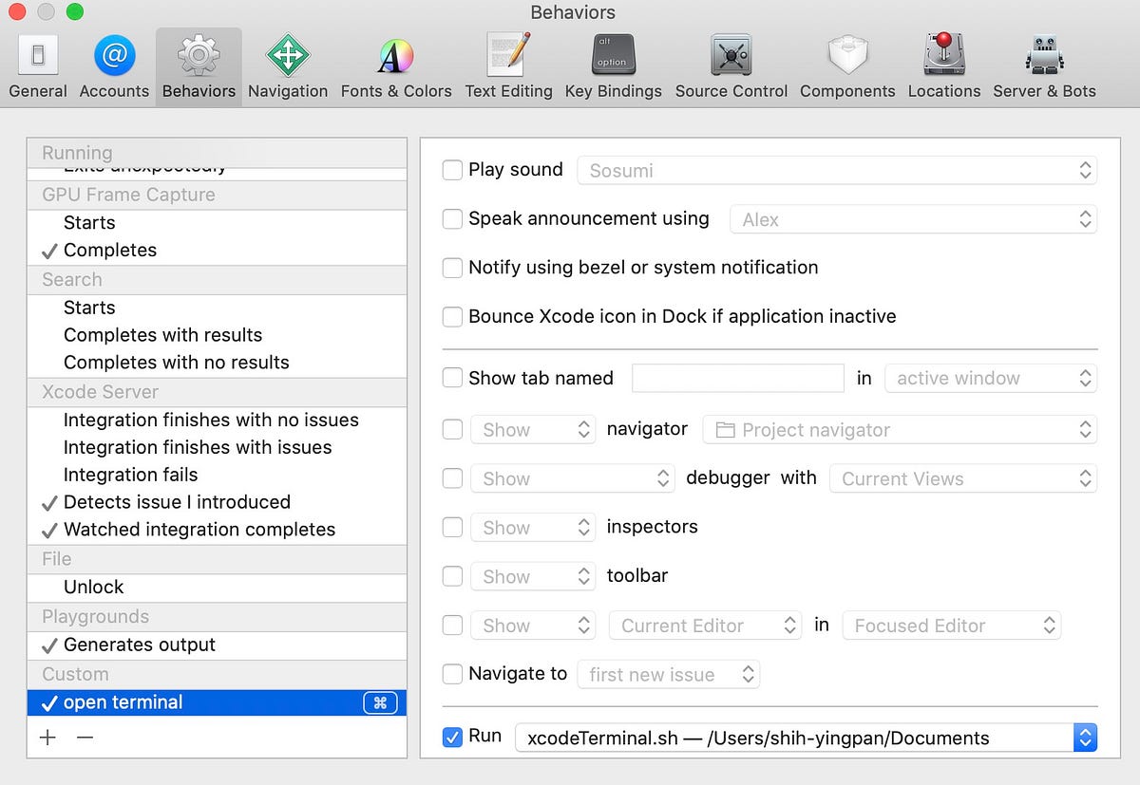This screenshot has width=1140, height=785.
Task: Open the Locations preferences
Action: pos(943,62)
